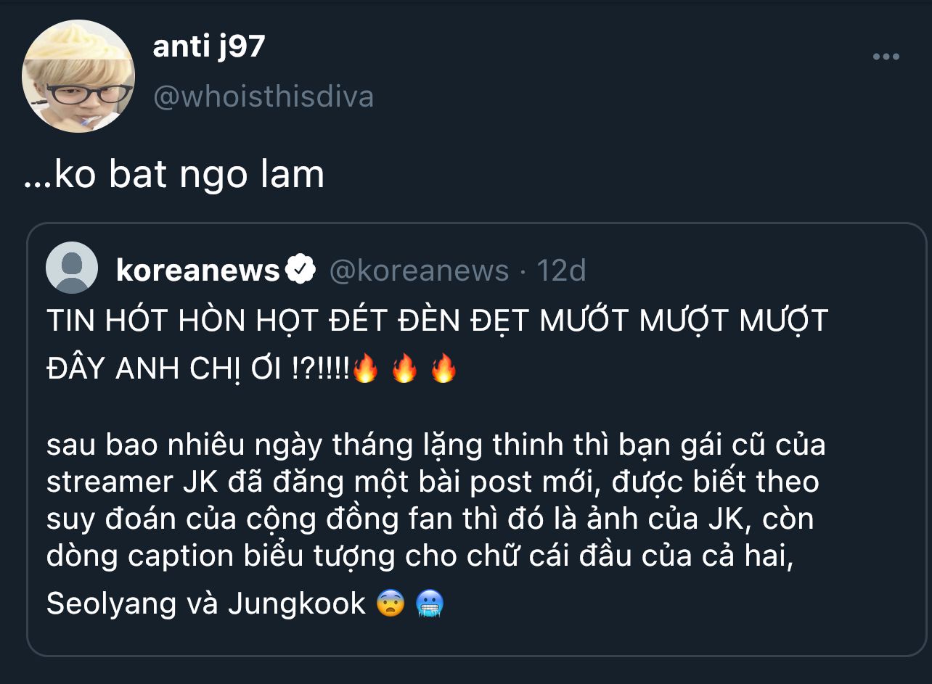Viewport: 932px width, 684px height.
Task: Click the last fire emoji
Action: (443, 369)
